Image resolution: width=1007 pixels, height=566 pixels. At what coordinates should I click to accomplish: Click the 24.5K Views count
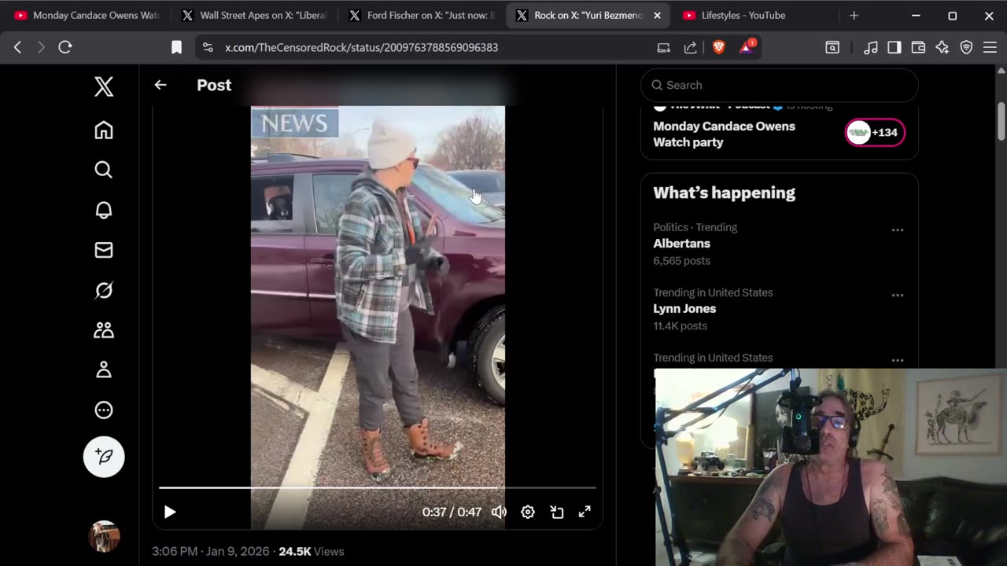(311, 552)
